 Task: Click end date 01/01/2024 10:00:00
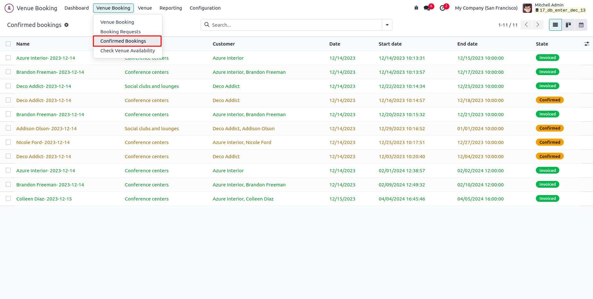click(x=480, y=129)
